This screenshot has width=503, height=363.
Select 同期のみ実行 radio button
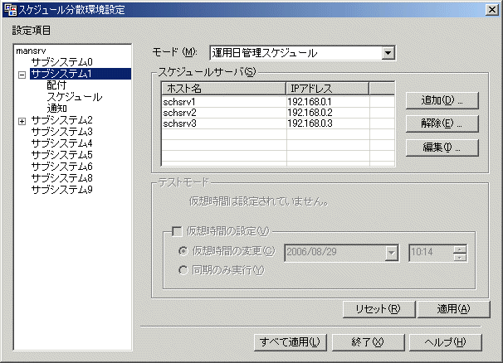[183, 270]
